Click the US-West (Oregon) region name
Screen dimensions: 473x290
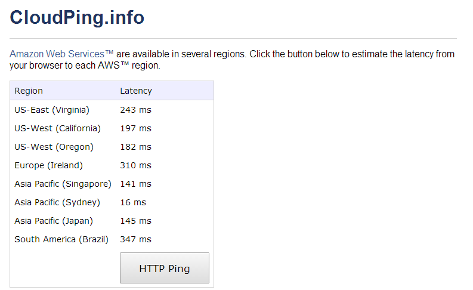tap(54, 147)
